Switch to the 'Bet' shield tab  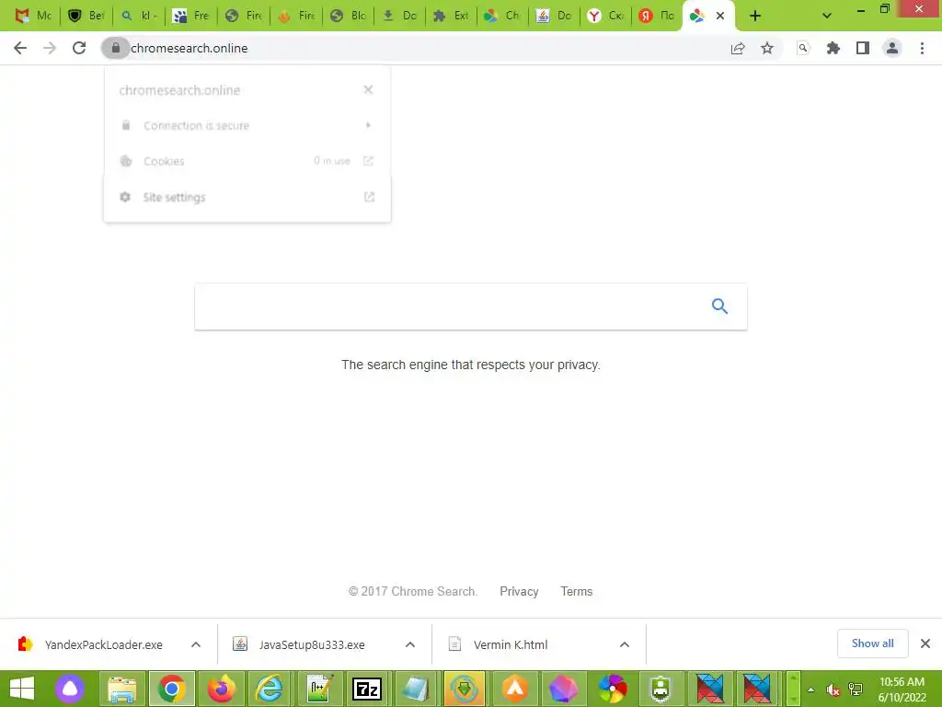pos(86,16)
